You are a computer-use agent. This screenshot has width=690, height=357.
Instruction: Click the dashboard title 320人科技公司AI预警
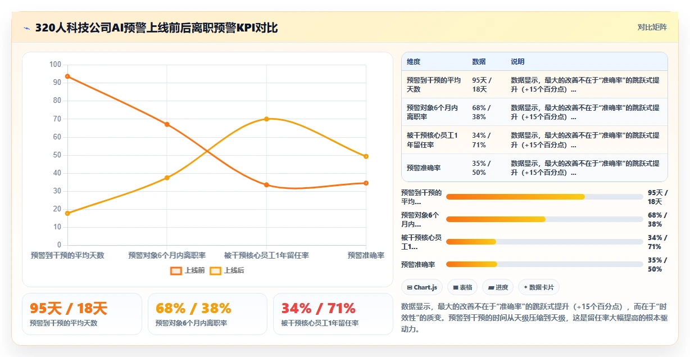pyautogui.click(x=156, y=28)
